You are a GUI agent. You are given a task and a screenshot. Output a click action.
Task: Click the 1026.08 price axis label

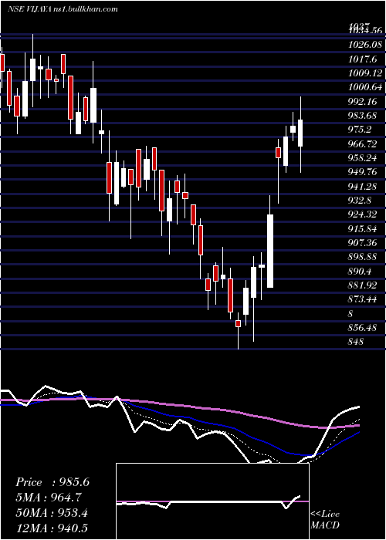pos(366,45)
